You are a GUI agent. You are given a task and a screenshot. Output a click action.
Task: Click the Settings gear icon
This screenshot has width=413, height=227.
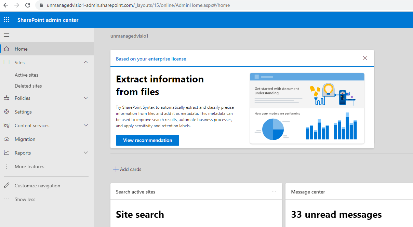click(x=6, y=112)
